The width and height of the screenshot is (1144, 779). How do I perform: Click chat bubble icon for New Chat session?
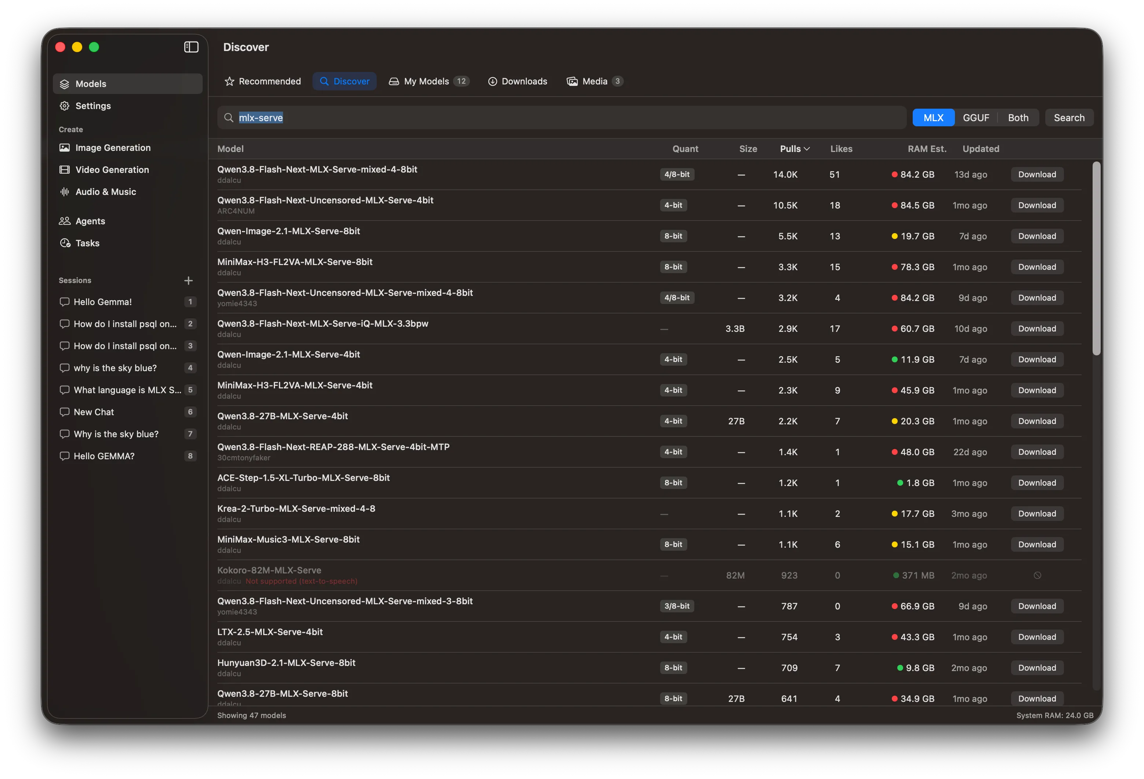pyautogui.click(x=65, y=412)
